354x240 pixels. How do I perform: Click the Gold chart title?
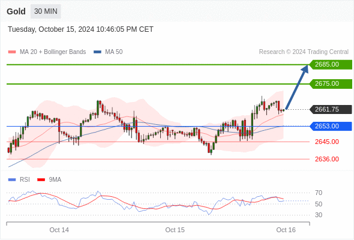tap(16, 11)
